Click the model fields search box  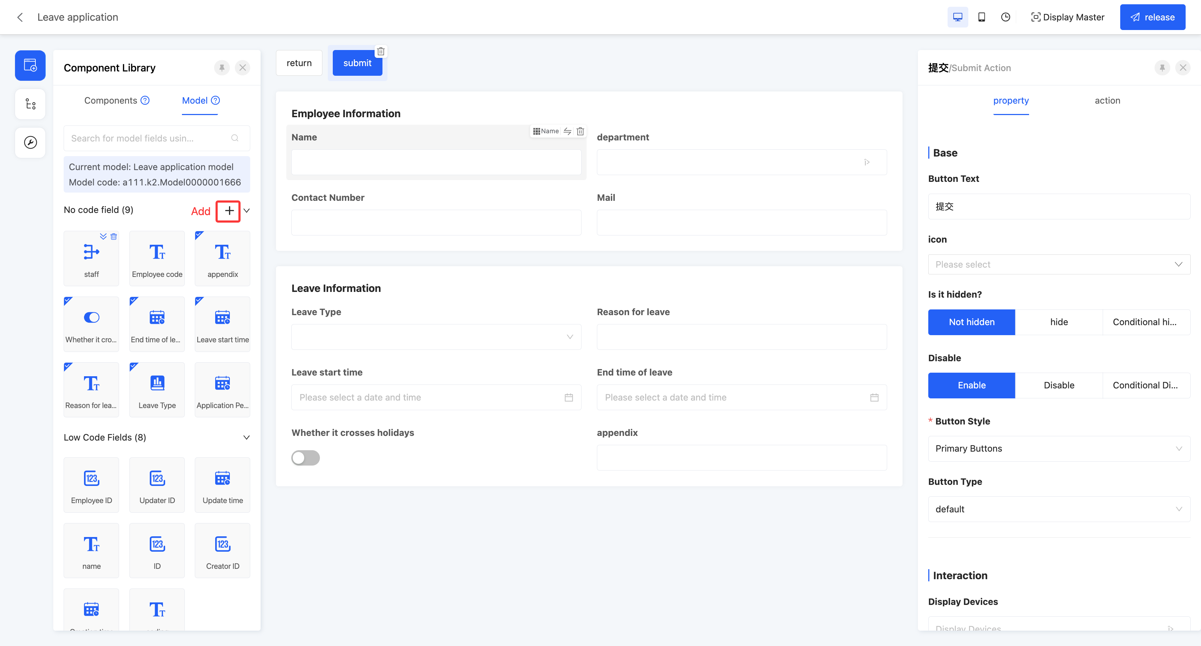pyautogui.click(x=149, y=138)
